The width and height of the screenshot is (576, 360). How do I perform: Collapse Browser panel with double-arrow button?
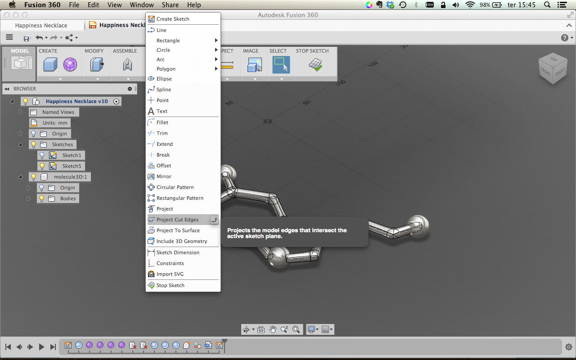pos(7,89)
